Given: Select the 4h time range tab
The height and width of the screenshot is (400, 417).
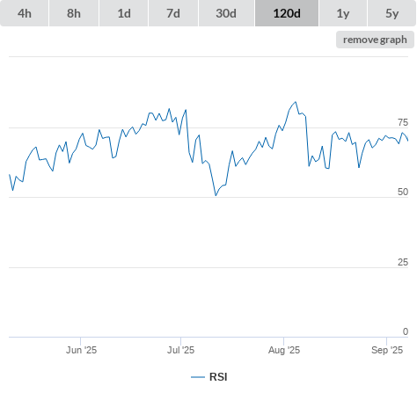Looking at the screenshot, I should [25, 13].
